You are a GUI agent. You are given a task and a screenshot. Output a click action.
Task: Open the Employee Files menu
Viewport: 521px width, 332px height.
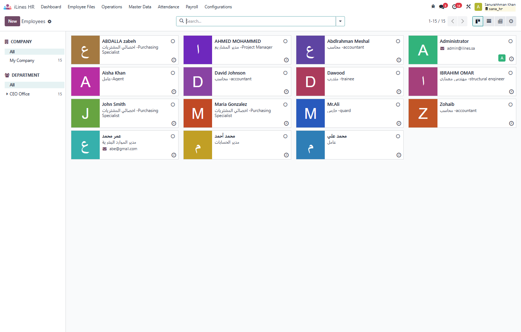(x=81, y=7)
